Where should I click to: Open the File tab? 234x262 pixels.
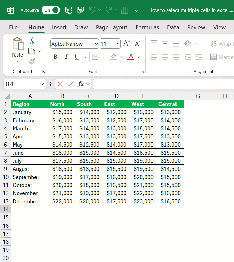[13, 27]
